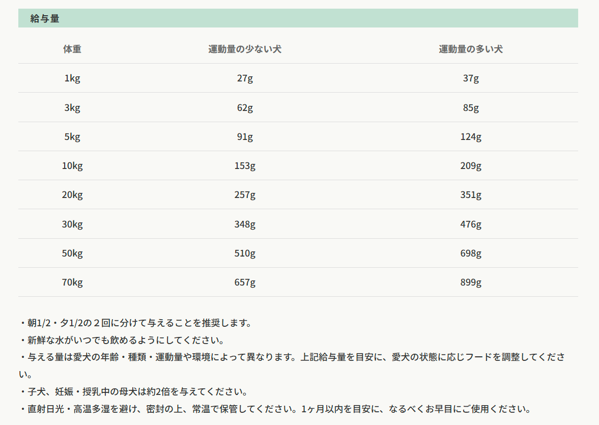
Task: Click the note about 子犬、妊娠・授乳中の母犬
Action: coord(134,392)
